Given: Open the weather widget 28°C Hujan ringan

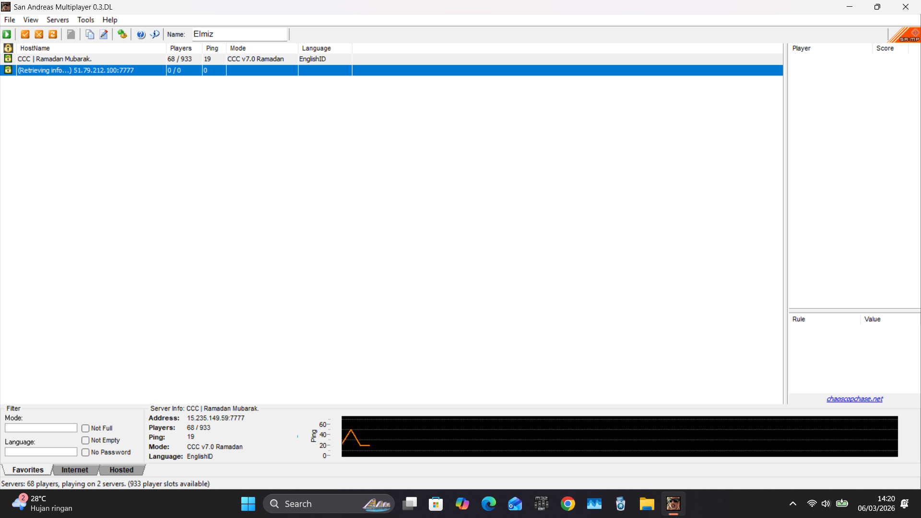Looking at the screenshot, I should pos(43,504).
